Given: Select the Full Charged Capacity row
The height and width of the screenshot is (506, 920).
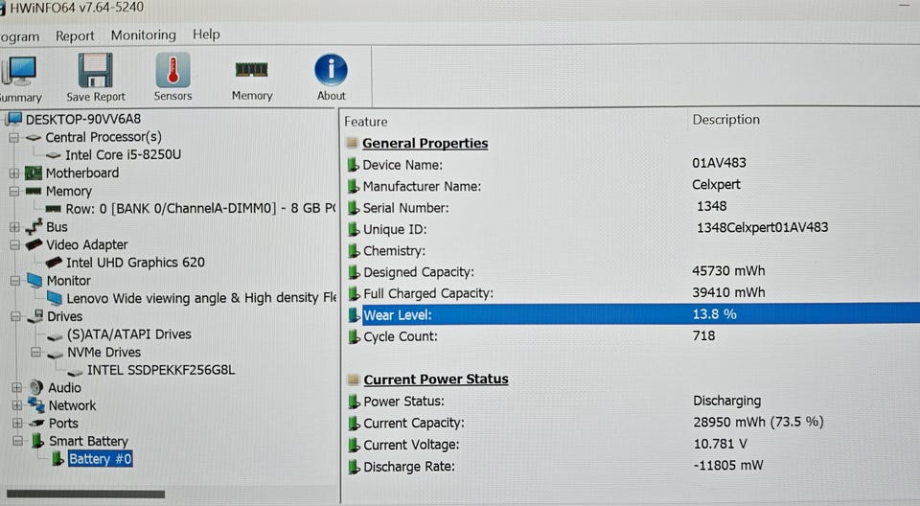Looking at the screenshot, I should 632,293.
